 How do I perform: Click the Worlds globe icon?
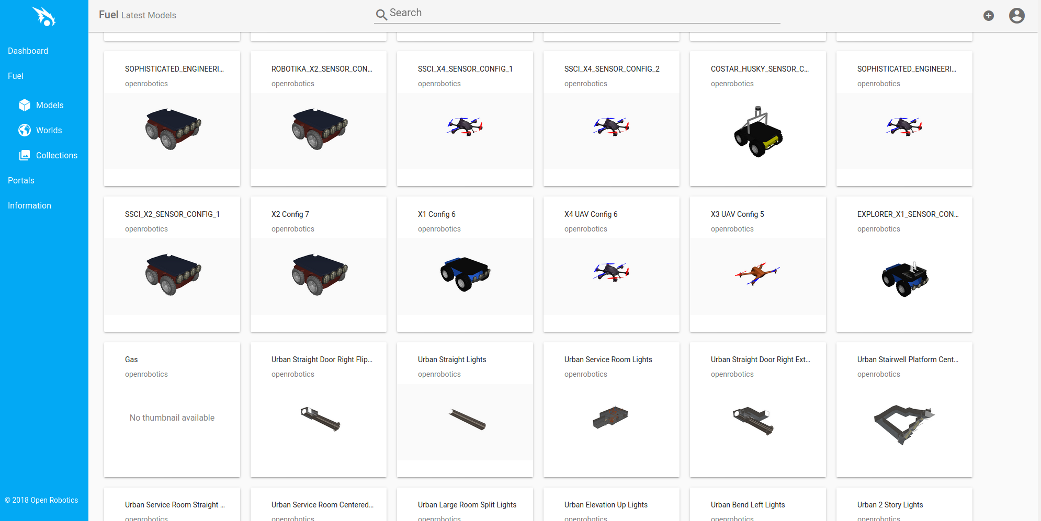(x=25, y=130)
